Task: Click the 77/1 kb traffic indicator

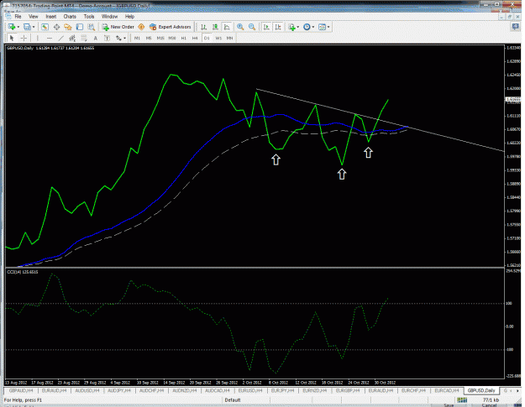Action: (491, 400)
